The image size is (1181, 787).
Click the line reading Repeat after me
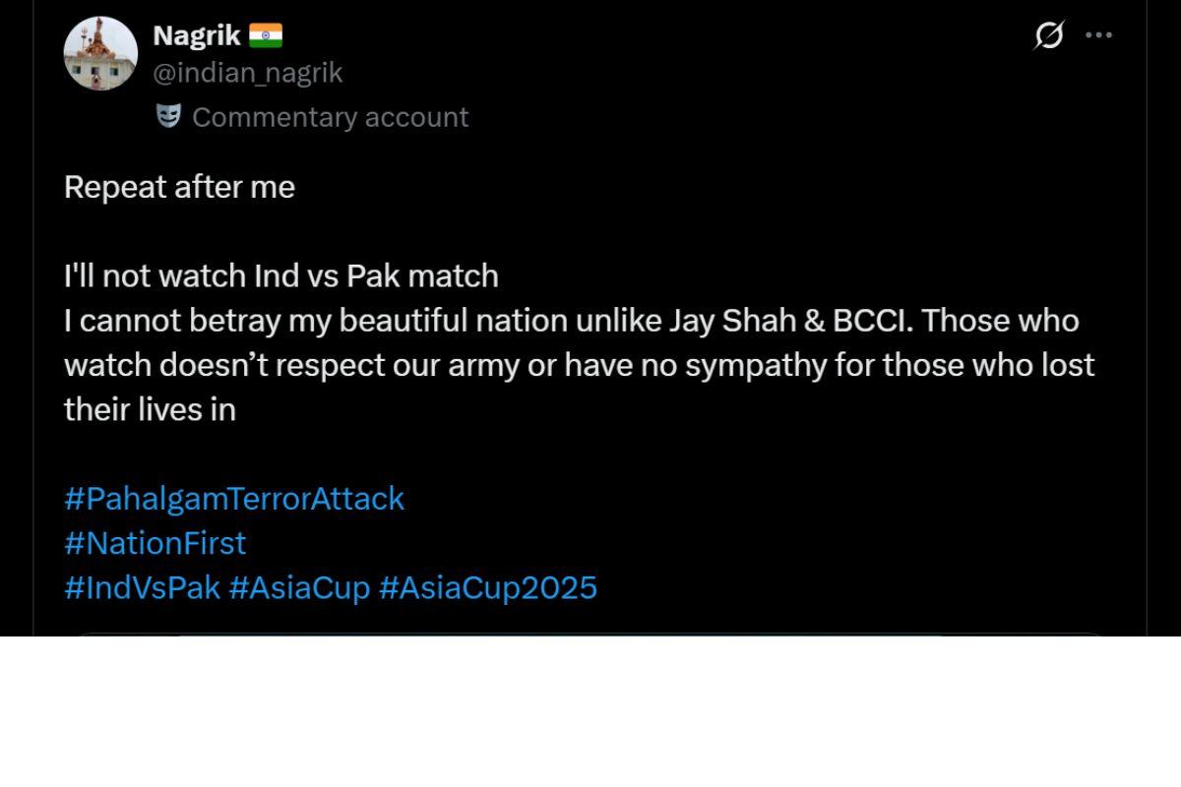pyautogui.click(x=178, y=187)
